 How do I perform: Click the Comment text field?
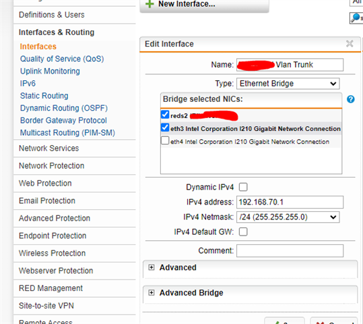click(290, 250)
